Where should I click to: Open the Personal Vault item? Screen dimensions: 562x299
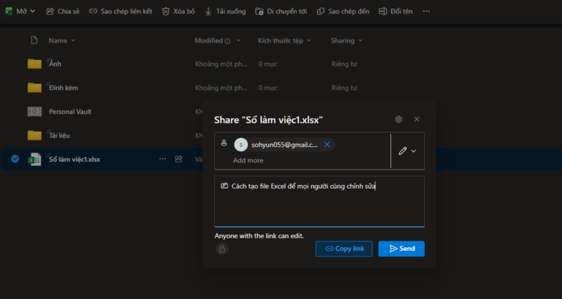(70, 112)
